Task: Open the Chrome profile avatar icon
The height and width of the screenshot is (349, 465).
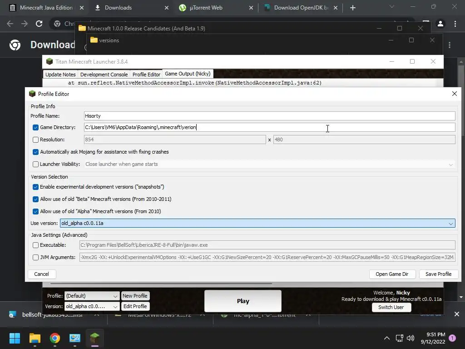Action: point(440,24)
